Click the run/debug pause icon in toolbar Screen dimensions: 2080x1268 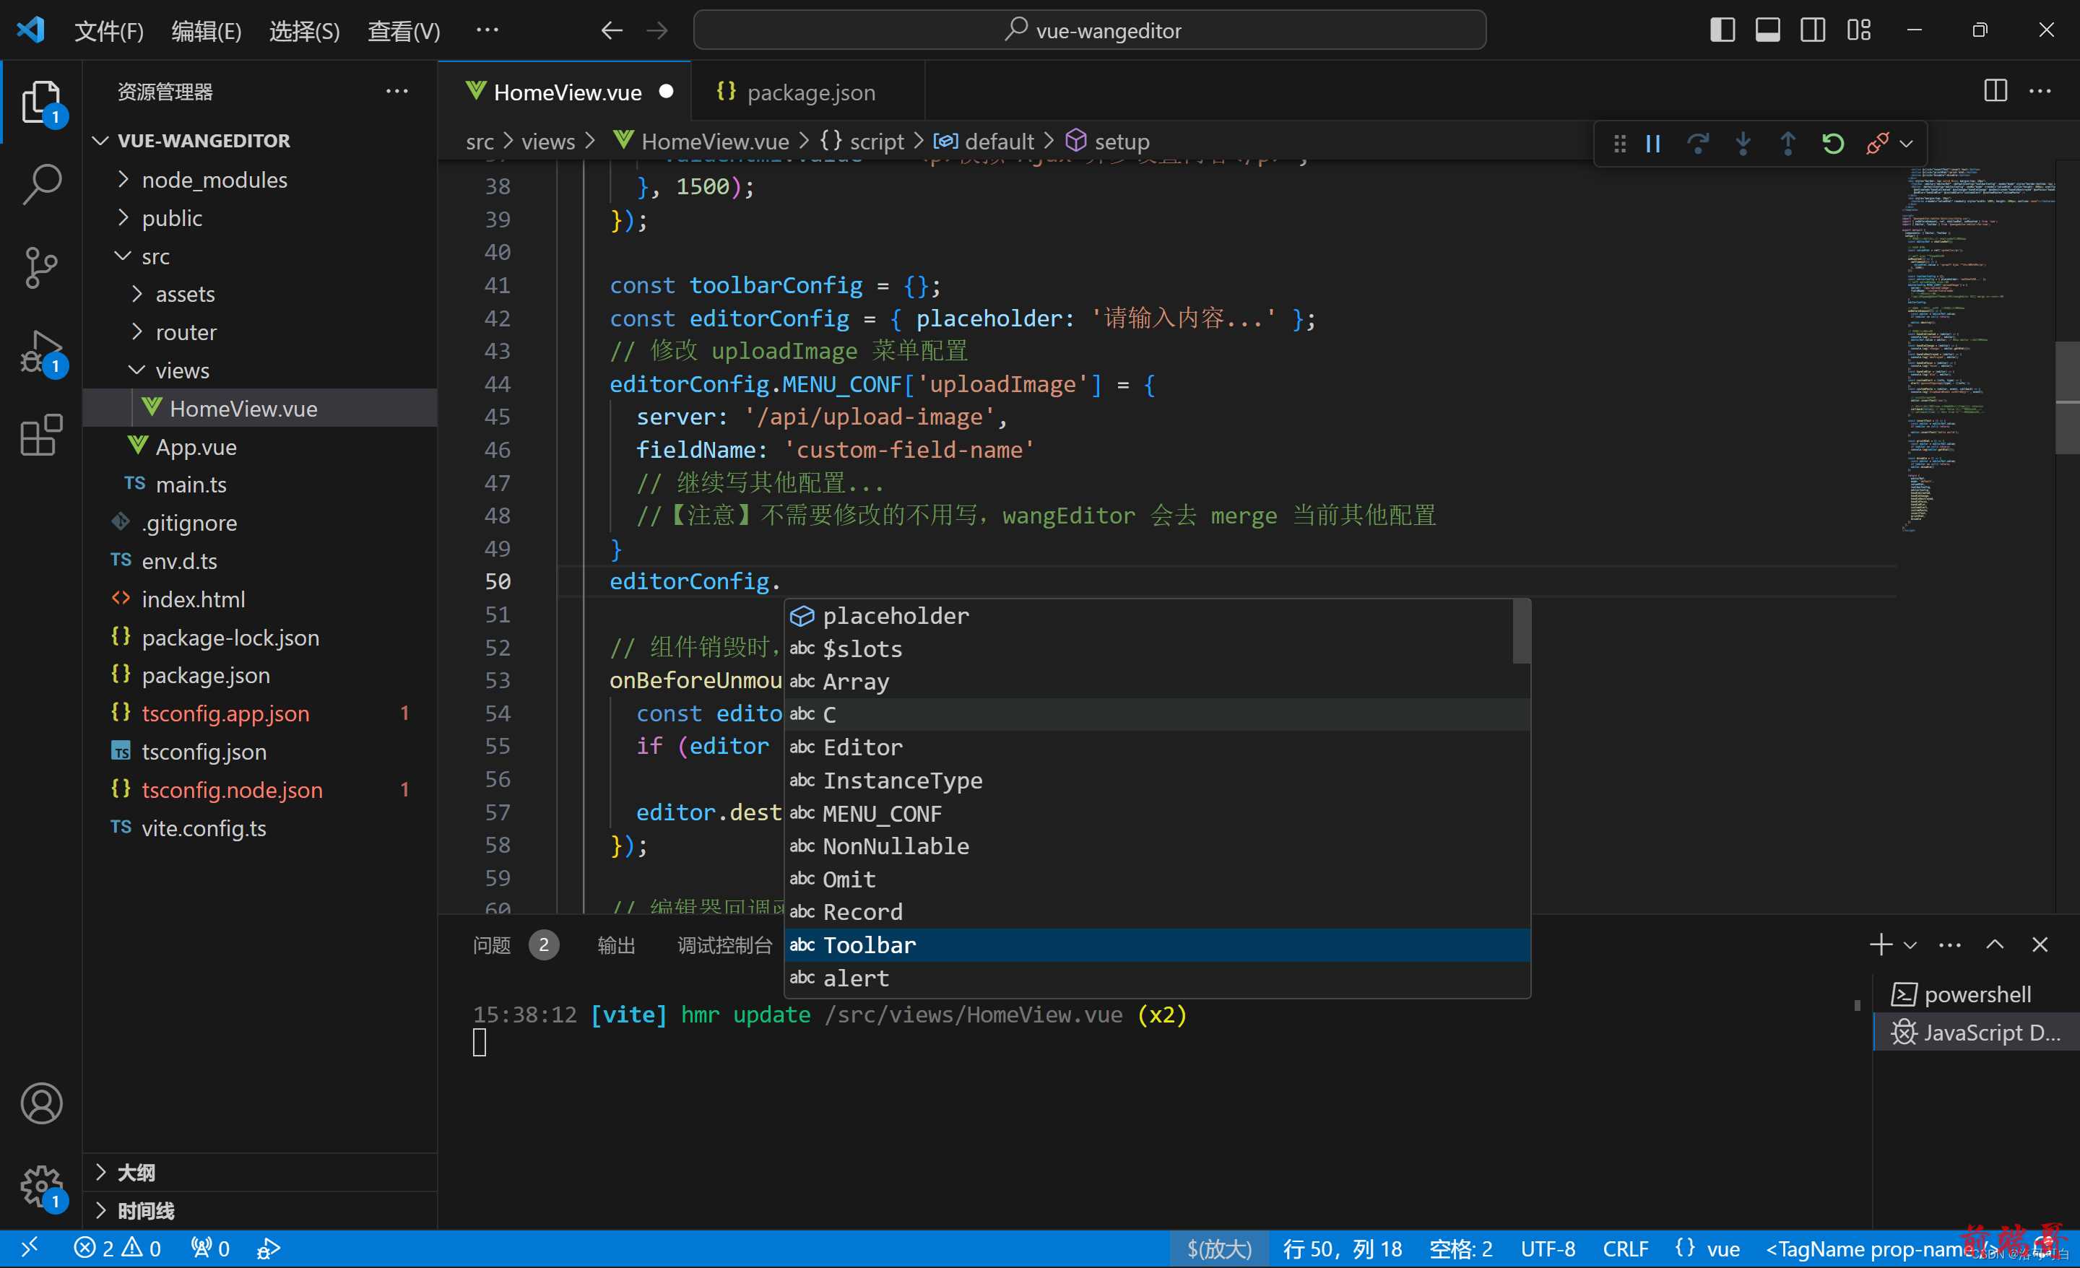1654,142
